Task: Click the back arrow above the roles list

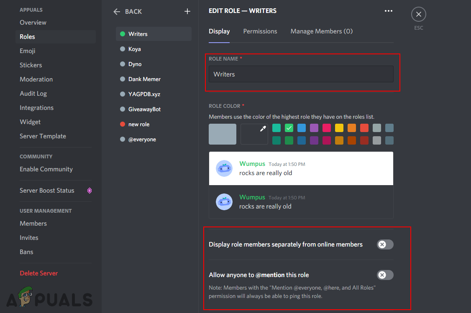Action: tap(117, 12)
